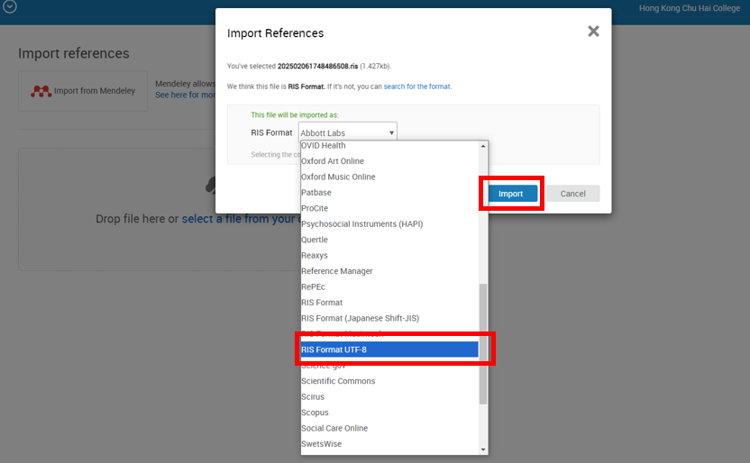
Task: Open Hong Kong Chu Hai College menu
Action: (689, 8)
